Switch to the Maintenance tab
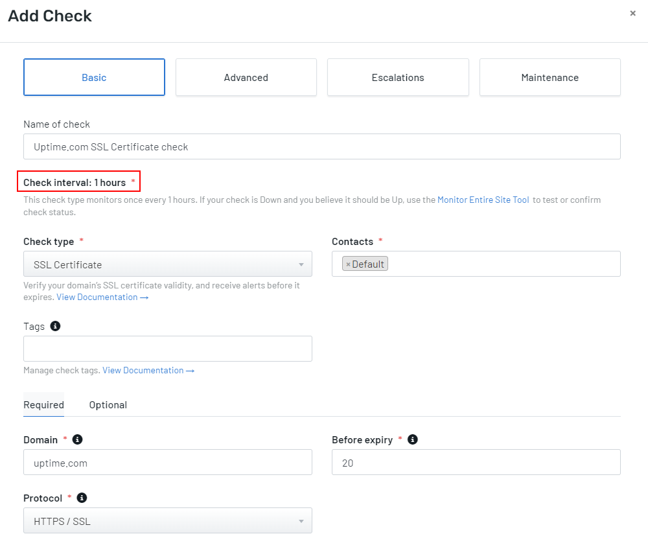 (550, 77)
